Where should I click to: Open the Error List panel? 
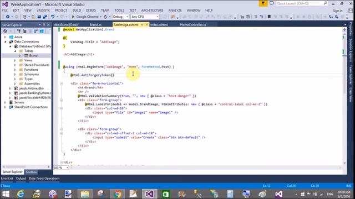click(7, 178)
